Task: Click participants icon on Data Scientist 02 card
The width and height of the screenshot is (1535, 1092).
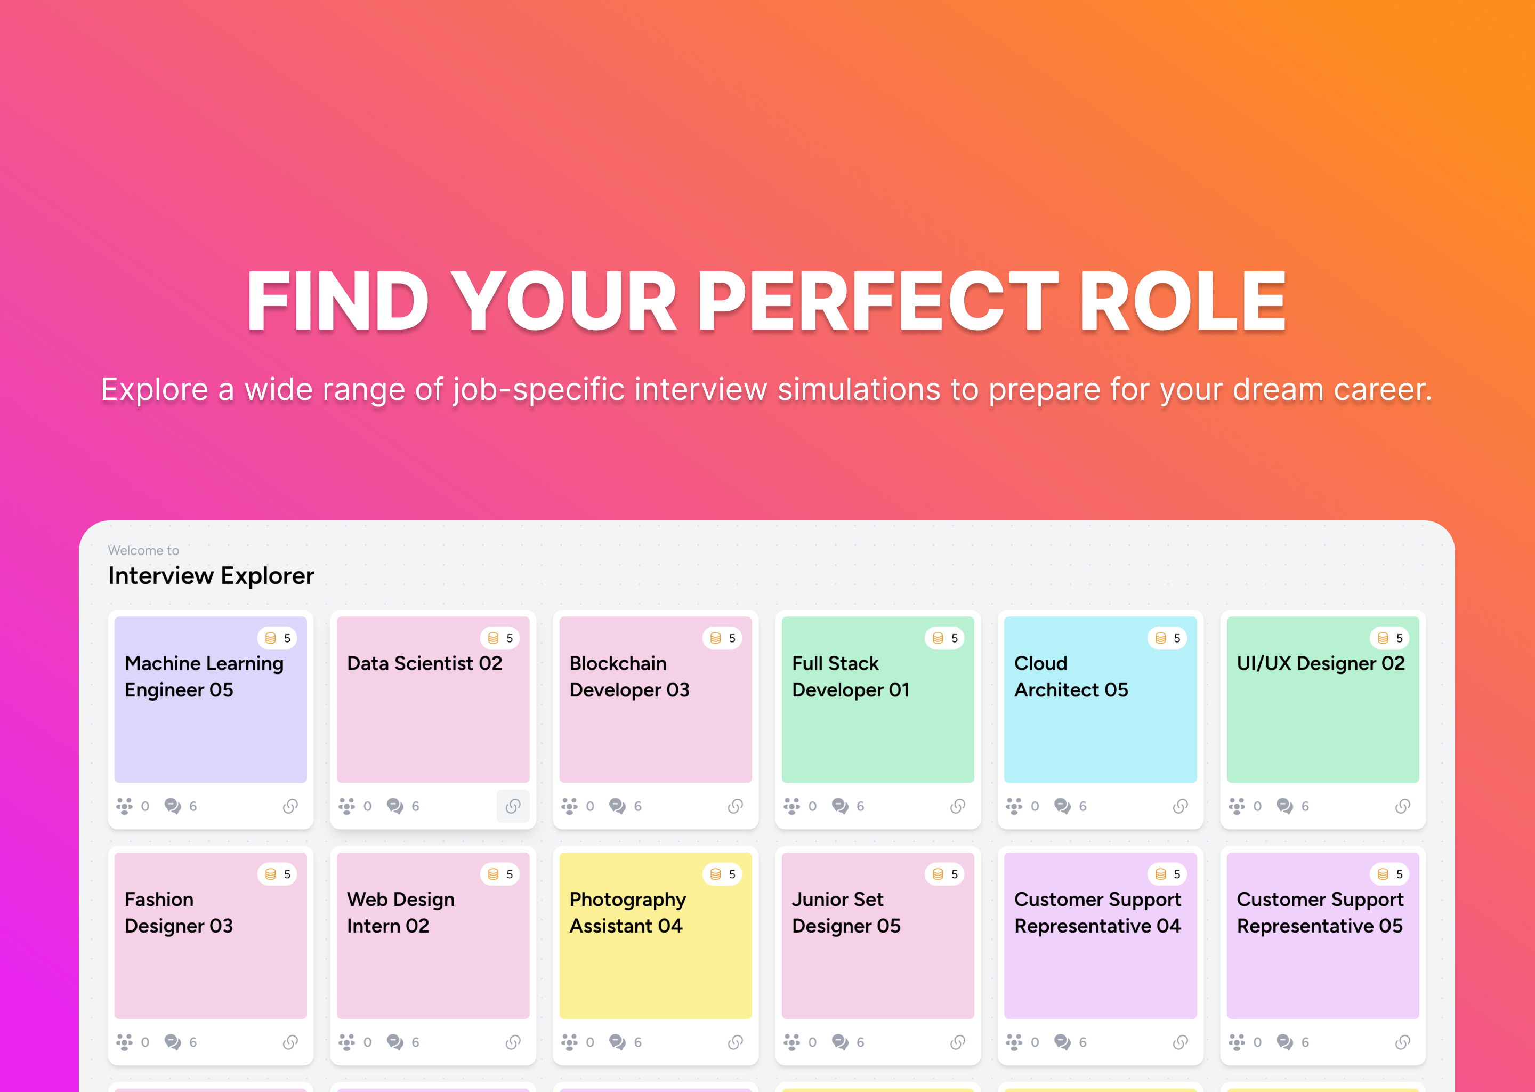Action: (x=347, y=806)
